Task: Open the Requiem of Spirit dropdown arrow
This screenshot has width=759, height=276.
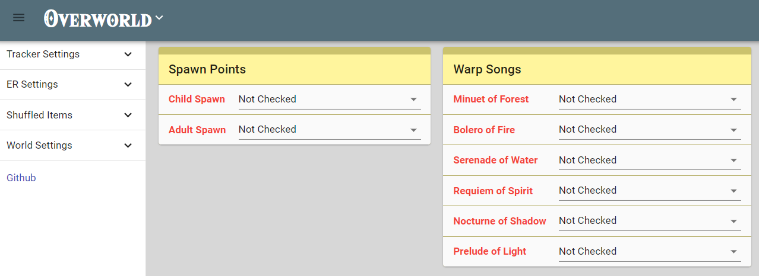Action: pyautogui.click(x=733, y=191)
